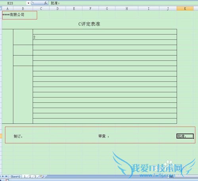Click the fx insert function icon
Viewport: 198px width, 181px height.
(x=46, y=3)
